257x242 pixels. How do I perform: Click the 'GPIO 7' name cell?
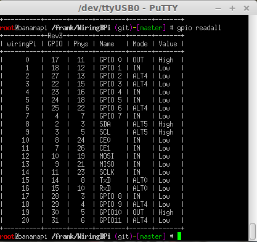coord(110,116)
